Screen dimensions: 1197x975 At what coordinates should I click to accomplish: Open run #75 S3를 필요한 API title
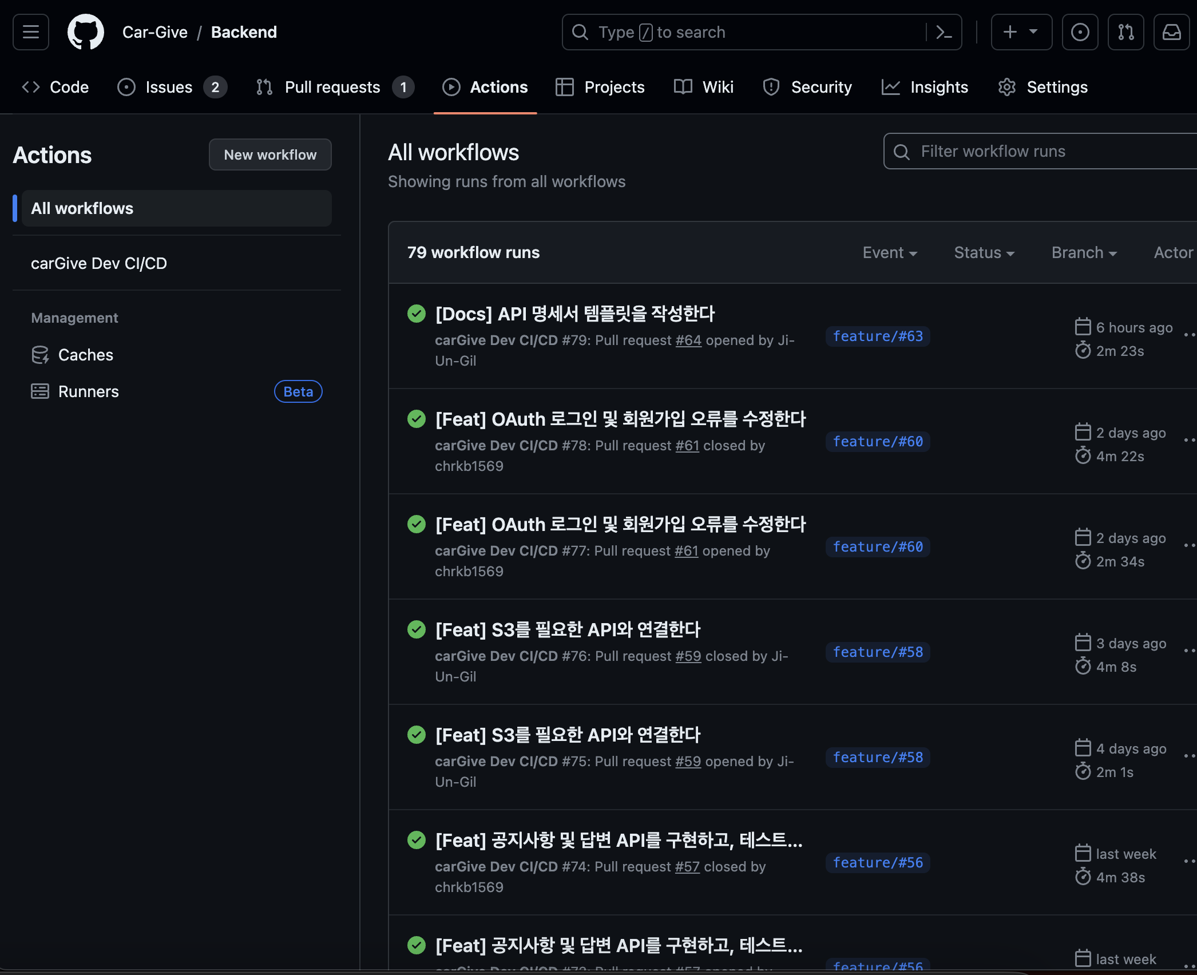point(568,735)
